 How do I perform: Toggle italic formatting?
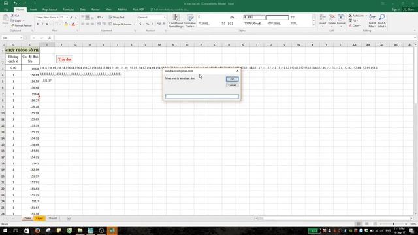point(42,24)
